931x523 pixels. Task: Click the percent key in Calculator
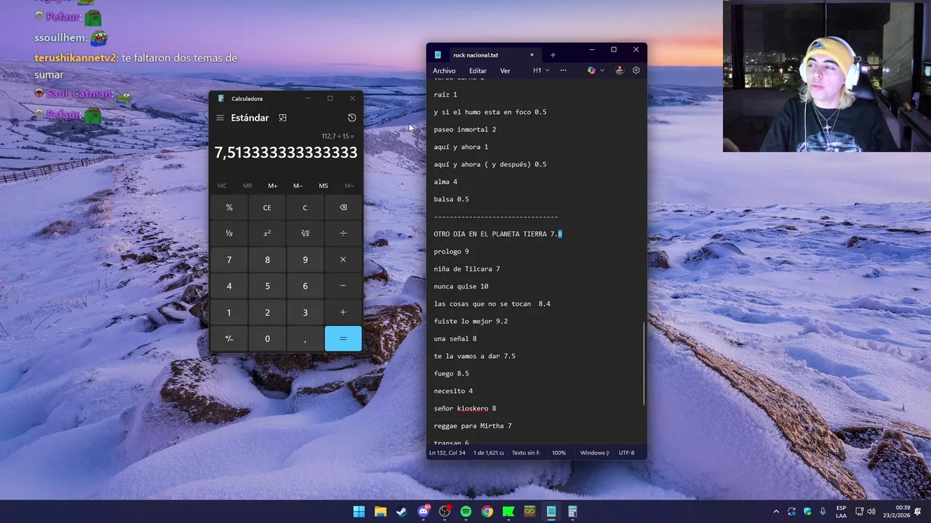tap(229, 208)
